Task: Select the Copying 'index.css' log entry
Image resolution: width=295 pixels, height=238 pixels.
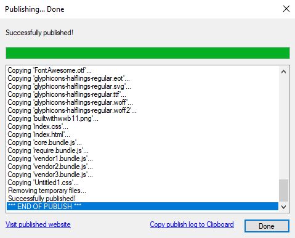Action: pyautogui.click(x=142, y=126)
